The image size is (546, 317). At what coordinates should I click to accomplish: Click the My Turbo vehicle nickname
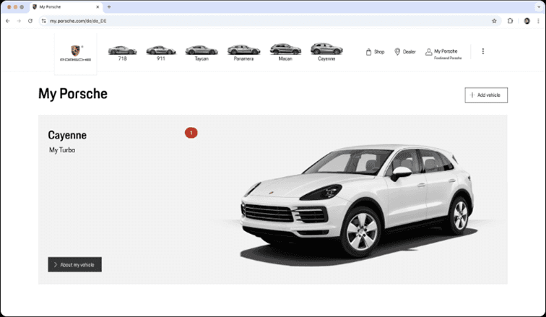[x=62, y=150]
